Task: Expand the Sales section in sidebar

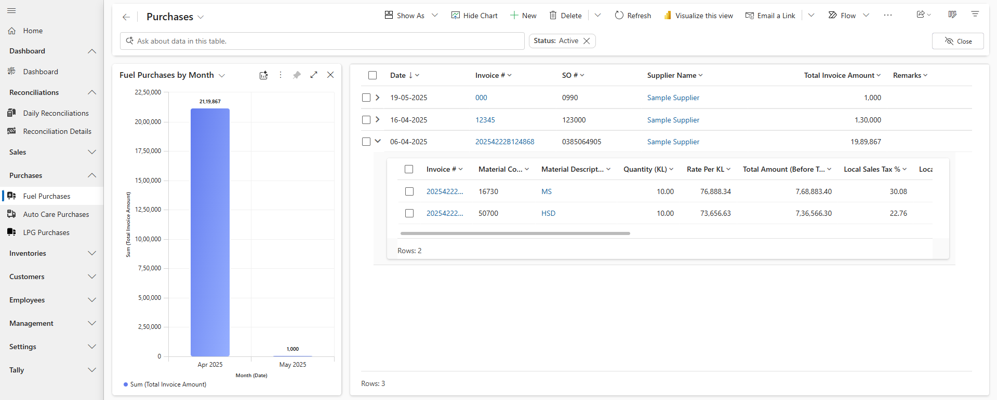Action: point(52,152)
